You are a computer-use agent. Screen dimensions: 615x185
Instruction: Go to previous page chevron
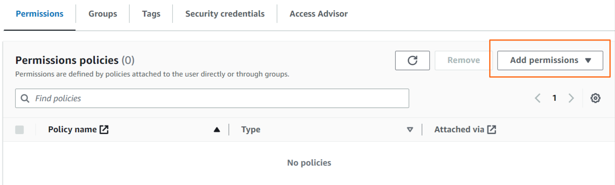click(x=538, y=98)
